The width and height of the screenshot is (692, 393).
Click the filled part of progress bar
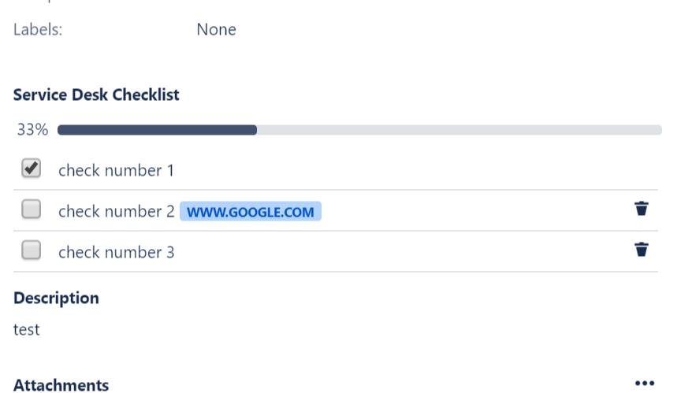click(158, 130)
